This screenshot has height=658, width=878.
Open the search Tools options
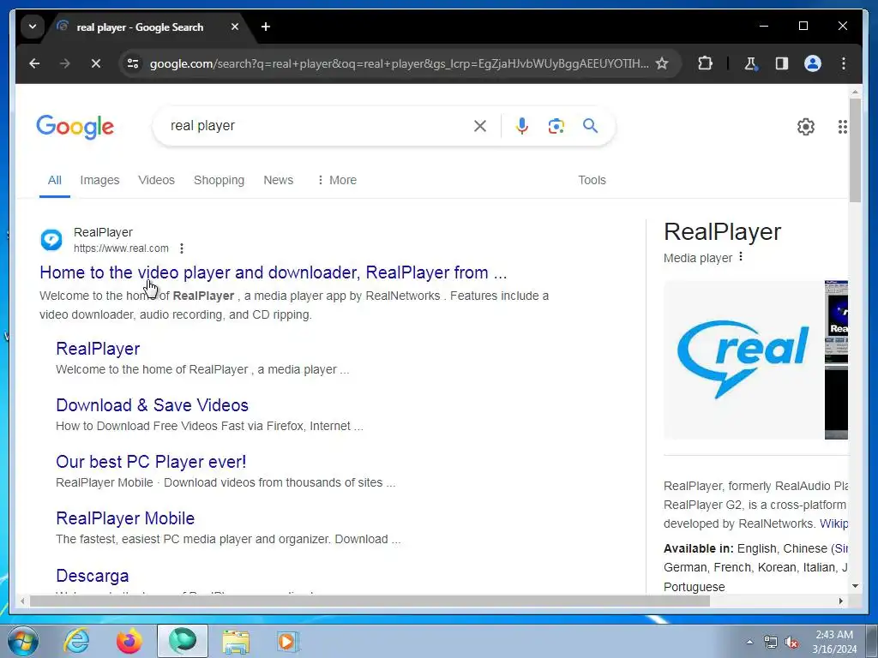pyautogui.click(x=592, y=180)
